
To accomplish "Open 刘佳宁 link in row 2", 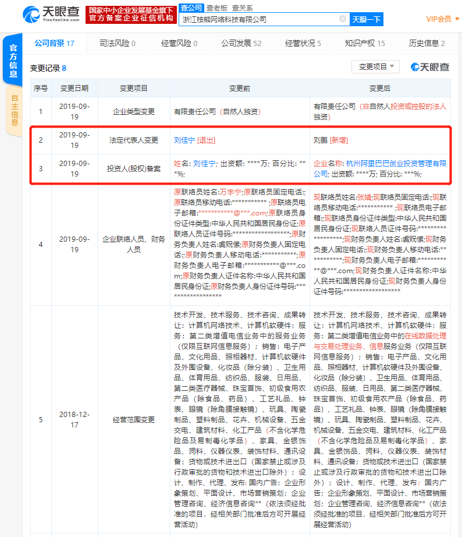I will click(184, 140).
